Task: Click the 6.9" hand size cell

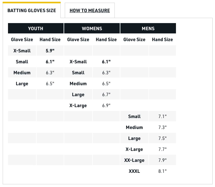Action: point(106,106)
